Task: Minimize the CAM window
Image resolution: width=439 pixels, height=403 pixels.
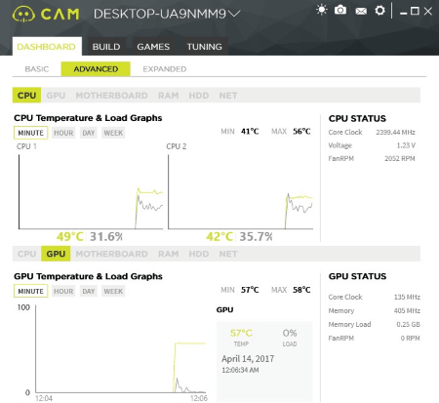Action: pyautogui.click(x=404, y=13)
